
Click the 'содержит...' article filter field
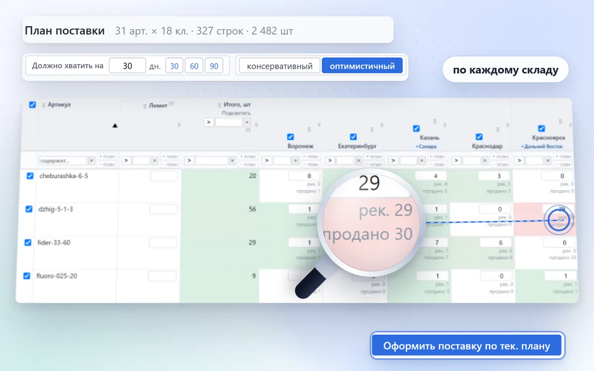63,161
